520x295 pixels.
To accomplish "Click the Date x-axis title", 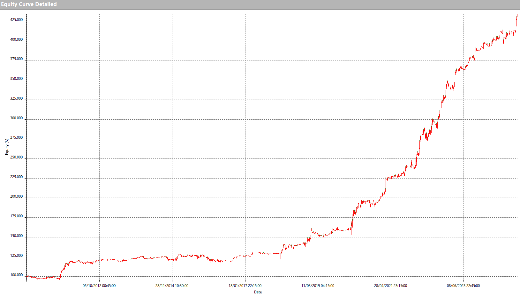I will (x=258, y=292).
